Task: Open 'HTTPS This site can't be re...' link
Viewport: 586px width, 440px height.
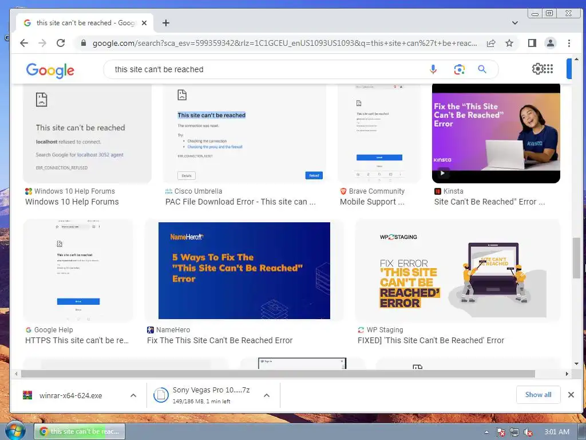Action: pos(77,340)
